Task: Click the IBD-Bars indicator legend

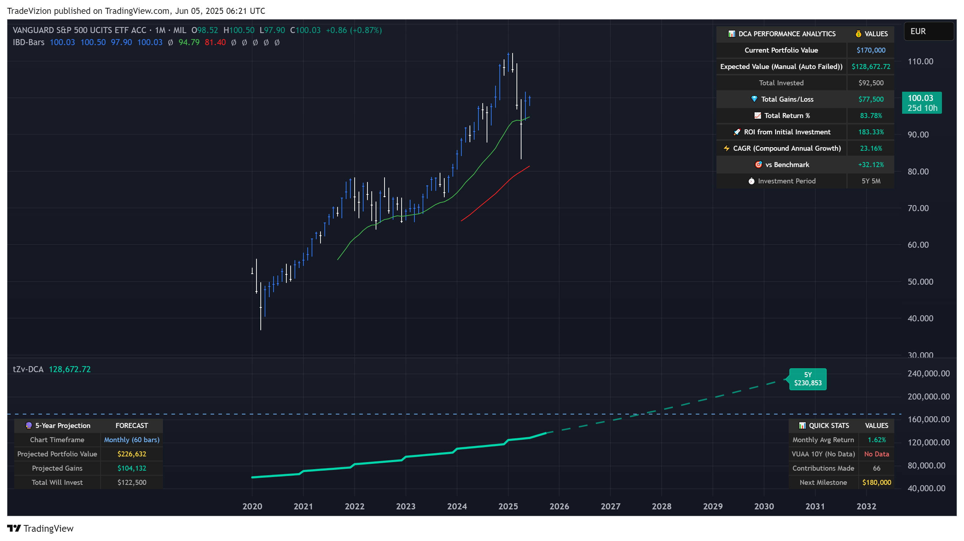Action: [28, 42]
